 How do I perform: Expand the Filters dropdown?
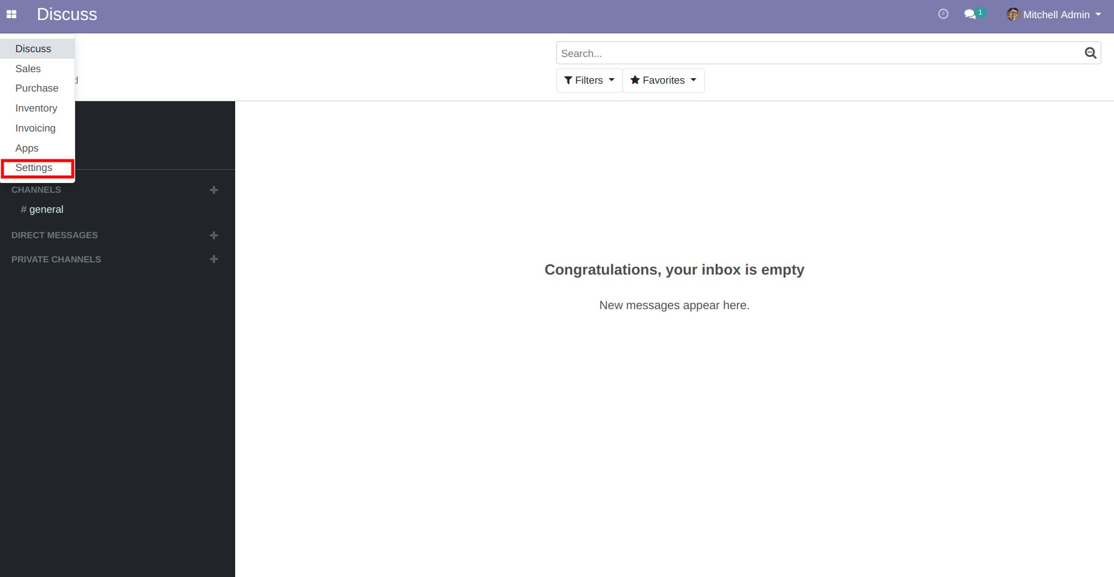click(x=589, y=81)
